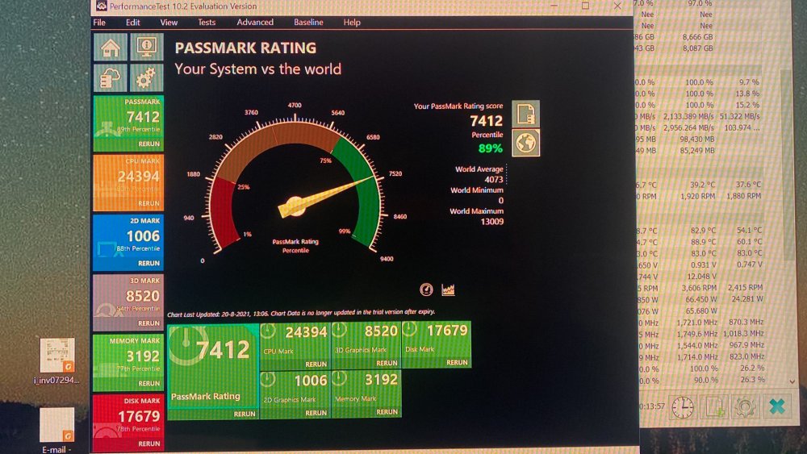This screenshot has height=454, width=807.
Task: Click RERUN in the sidebar PASSMARK tile
Action: [148, 144]
